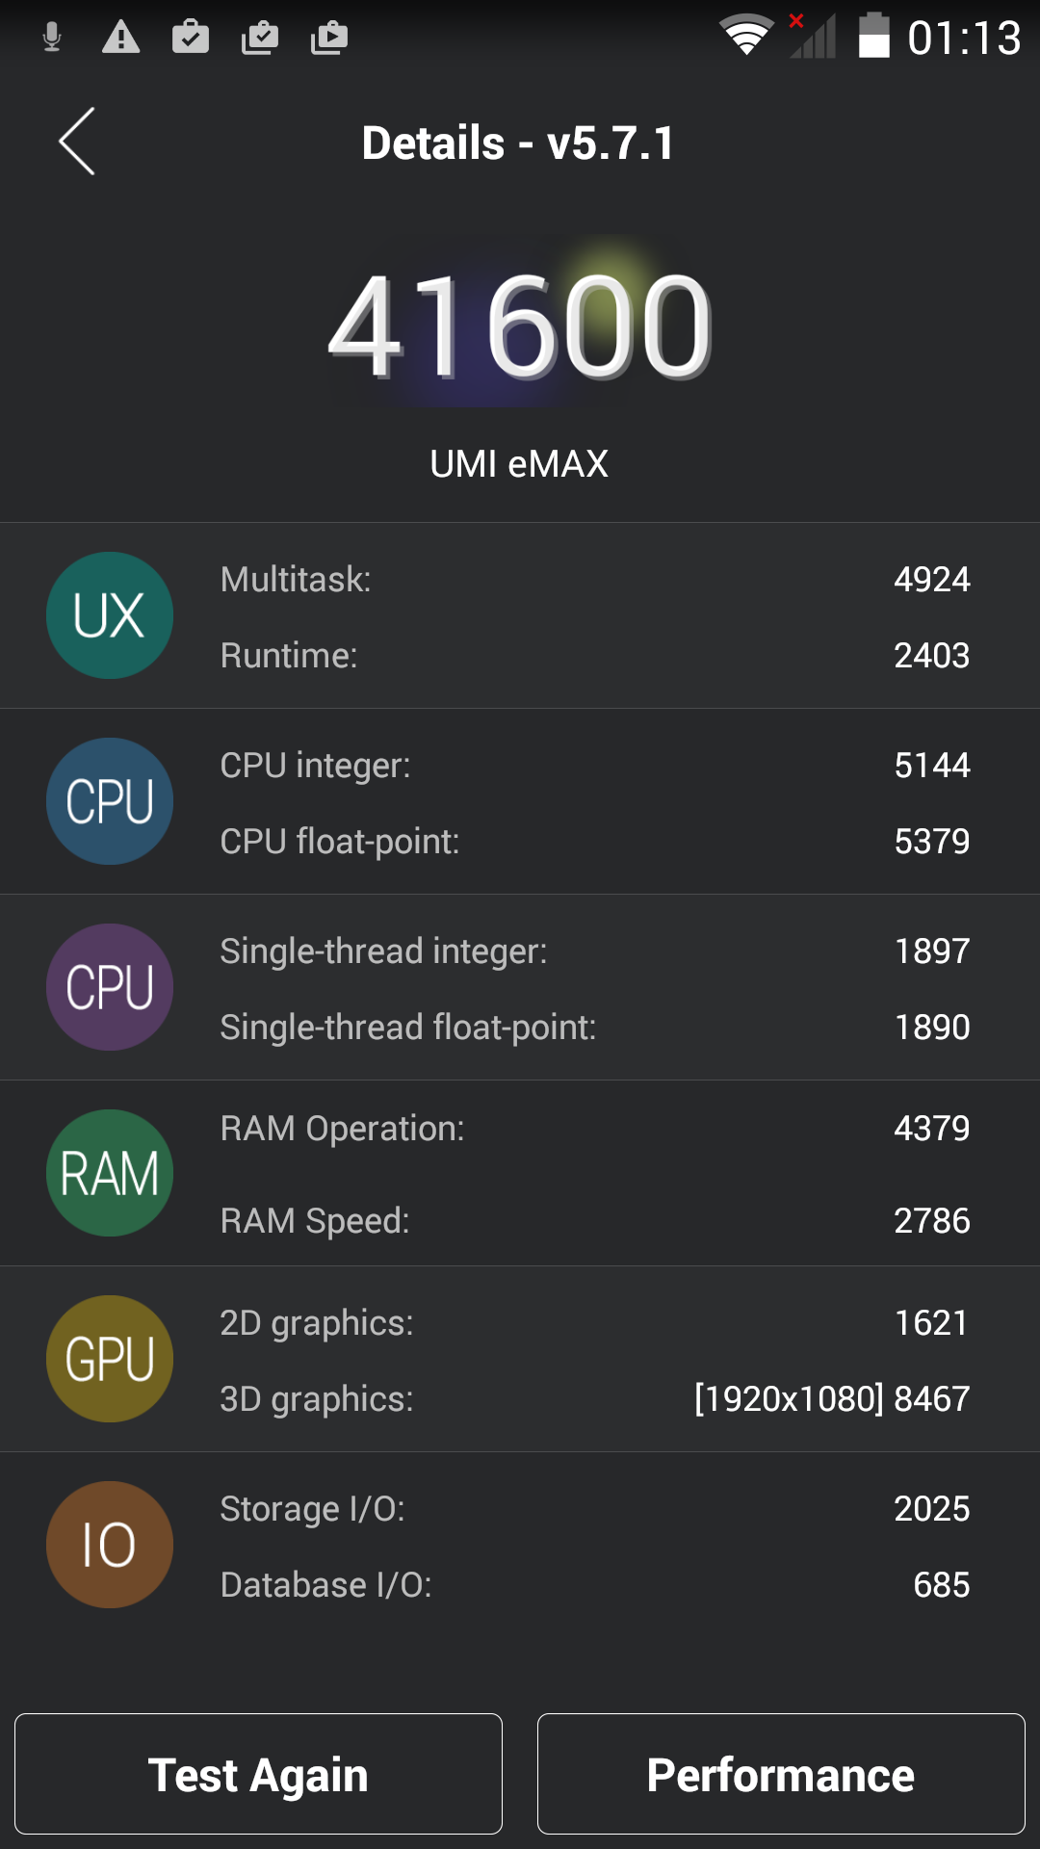This screenshot has height=1849, width=1040.
Task: Tap the total score 41600
Action: [520, 326]
